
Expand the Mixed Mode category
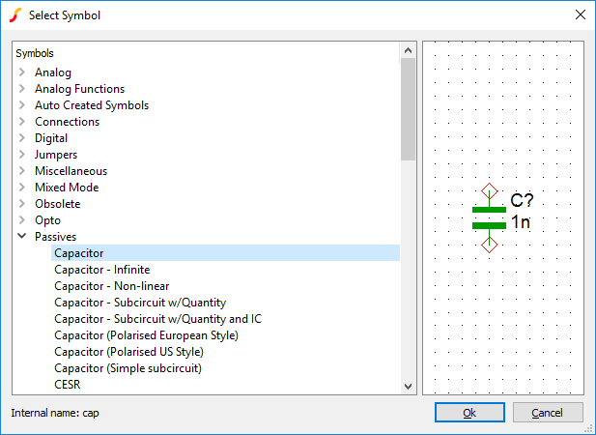tap(22, 188)
